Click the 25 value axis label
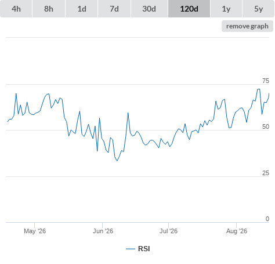 (x=266, y=173)
